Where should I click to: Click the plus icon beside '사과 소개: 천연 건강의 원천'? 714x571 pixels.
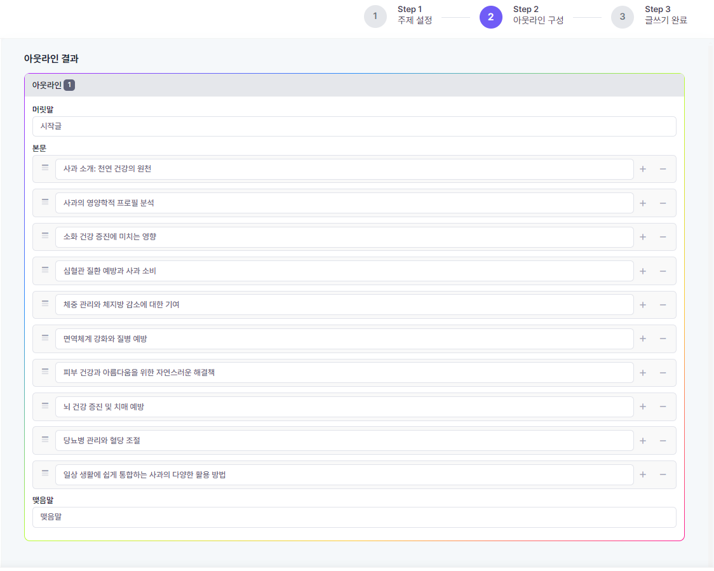[642, 169]
